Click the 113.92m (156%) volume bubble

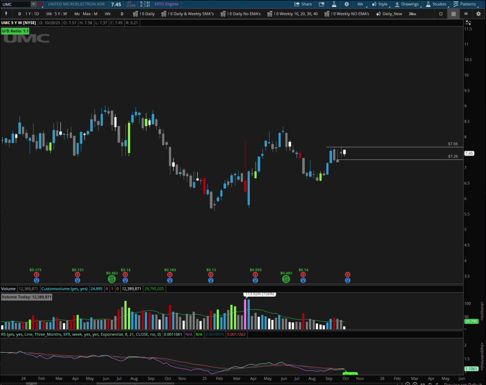point(260,294)
